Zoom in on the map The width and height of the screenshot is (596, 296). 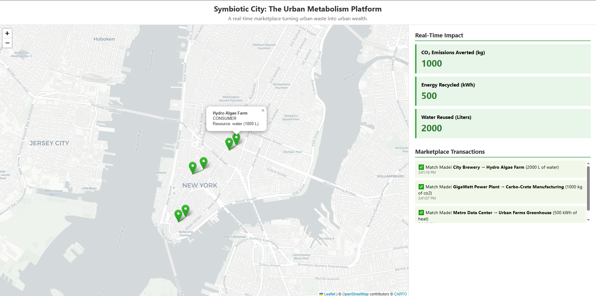(x=7, y=33)
